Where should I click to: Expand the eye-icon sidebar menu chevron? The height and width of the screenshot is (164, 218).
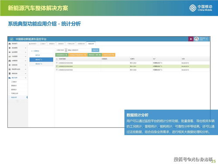click(26, 52)
